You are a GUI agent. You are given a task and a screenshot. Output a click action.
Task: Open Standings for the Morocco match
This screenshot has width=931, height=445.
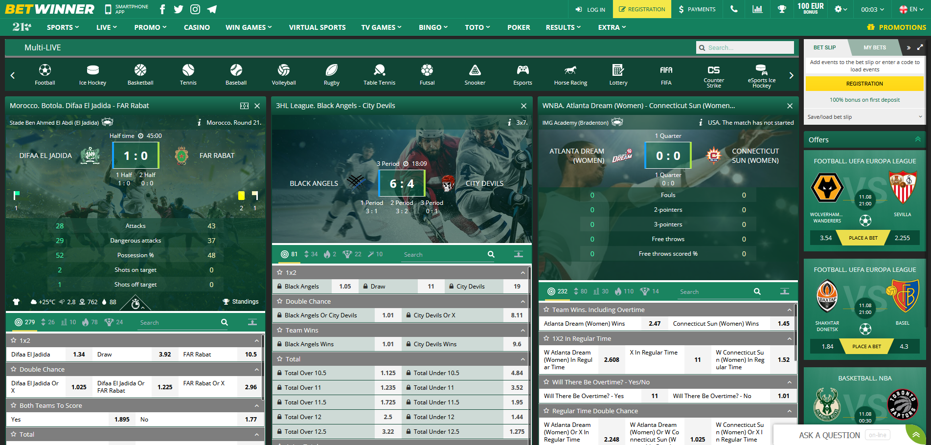click(241, 302)
